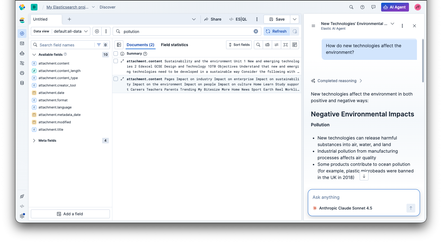This screenshot has width=442, height=243.
Task: Open the conversation title dropdown chevron
Action: (393, 24)
